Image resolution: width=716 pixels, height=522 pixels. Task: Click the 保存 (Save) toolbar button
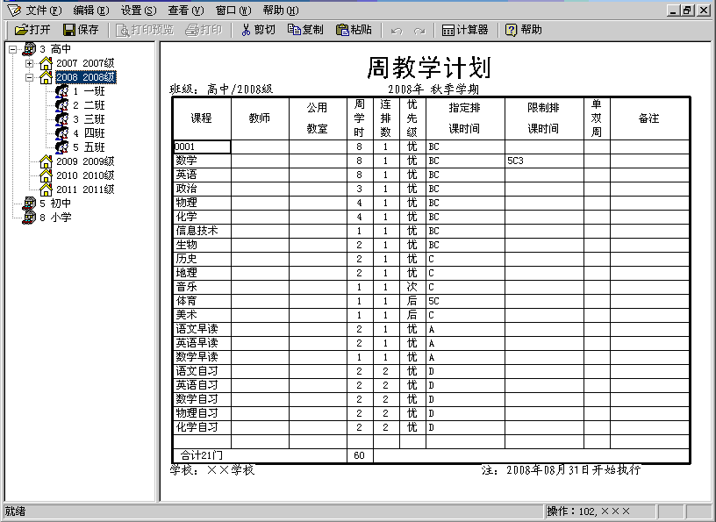[x=81, y=30]
